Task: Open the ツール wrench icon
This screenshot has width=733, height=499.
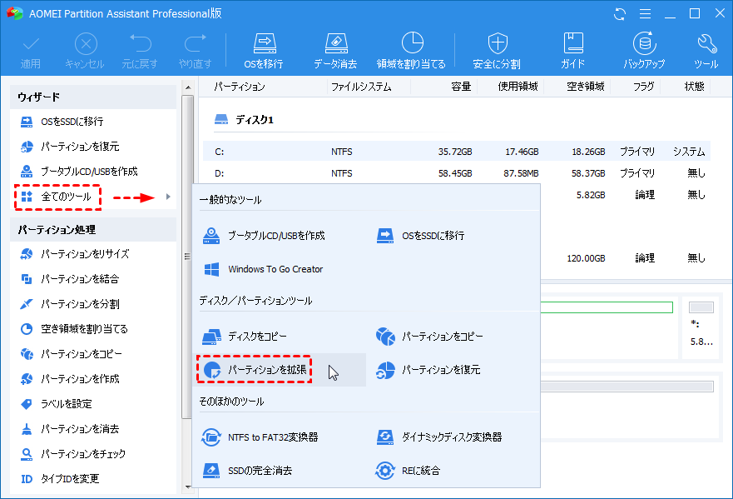Action: (x=706, y=51)
